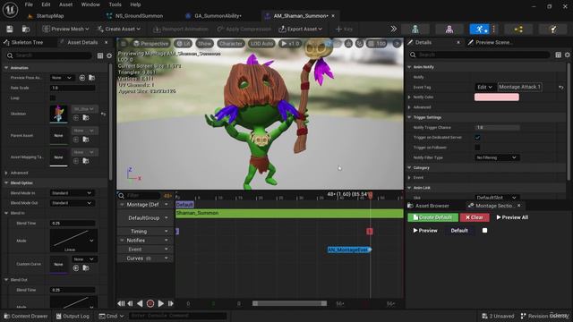573x322 pixels.
Task: Click the timeline horizontal range scrollbar
Action: coord(289,304)
